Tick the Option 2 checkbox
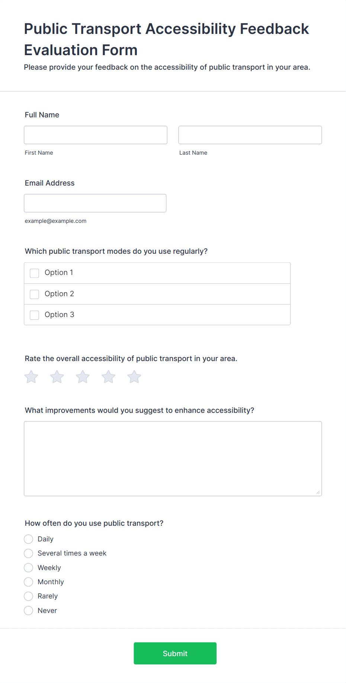The width and height of the screenshot is (346, 683). pyautogui.click(x=35, y=294)
